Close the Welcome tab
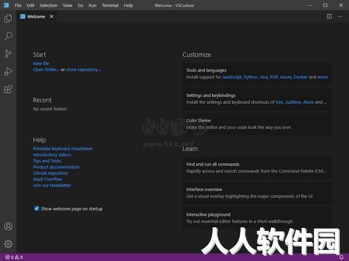 pos(51,16)
